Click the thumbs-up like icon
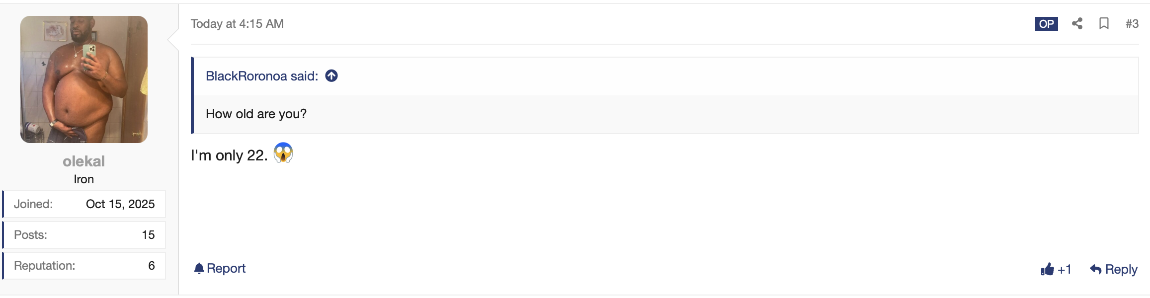 [1047, 269]
